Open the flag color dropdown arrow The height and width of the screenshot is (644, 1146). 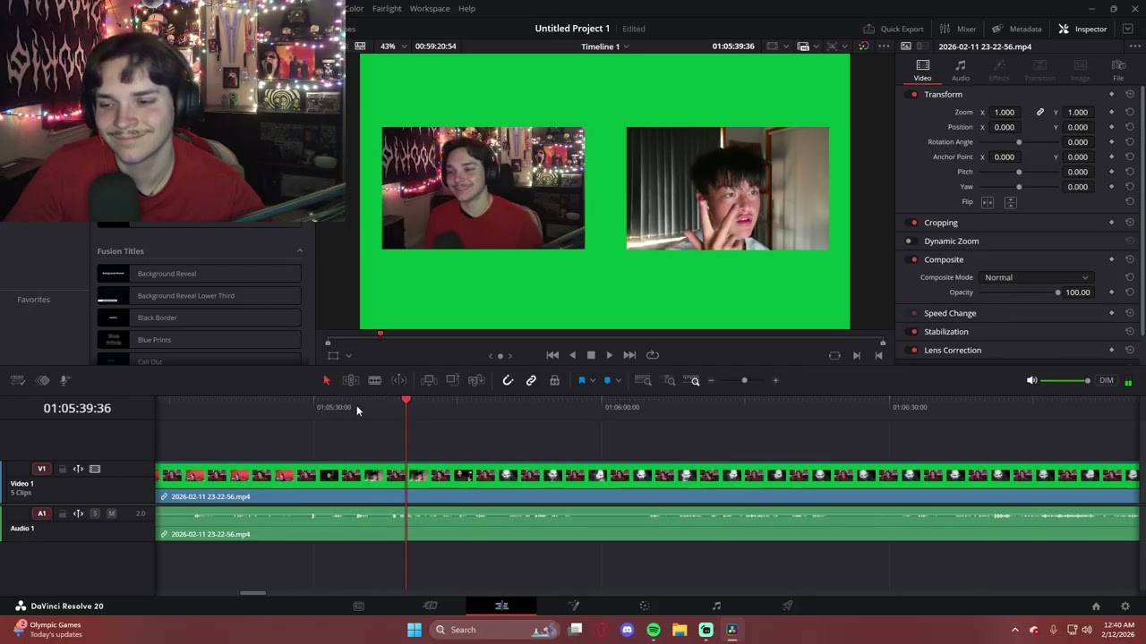tap(593, 381)
